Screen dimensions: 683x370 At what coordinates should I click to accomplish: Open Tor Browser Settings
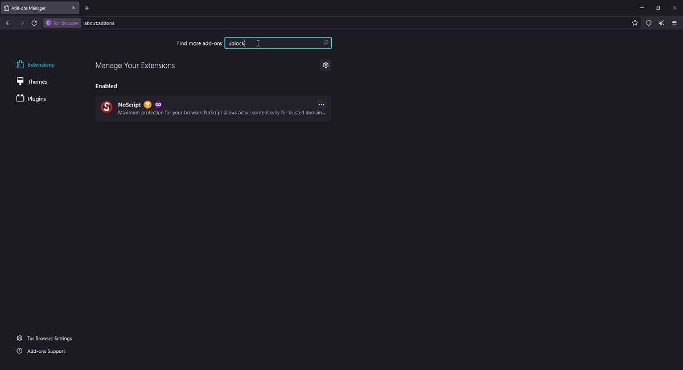coord(49,338)
